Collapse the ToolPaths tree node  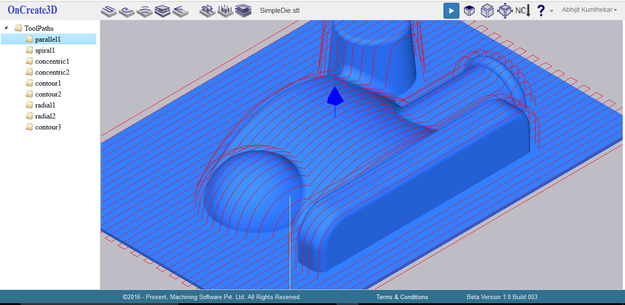6,28
